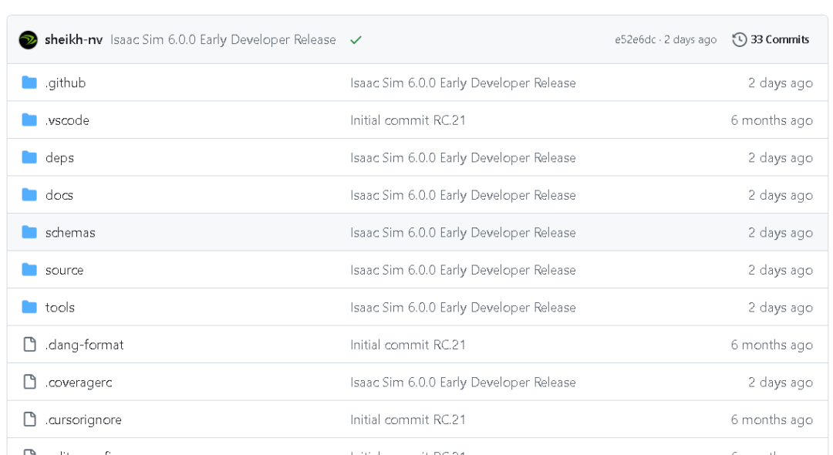Click the schemas folder icon

(29, 232)
